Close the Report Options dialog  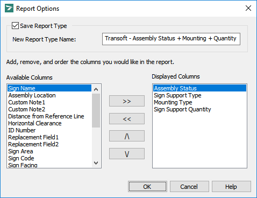[x=248, y=8]
